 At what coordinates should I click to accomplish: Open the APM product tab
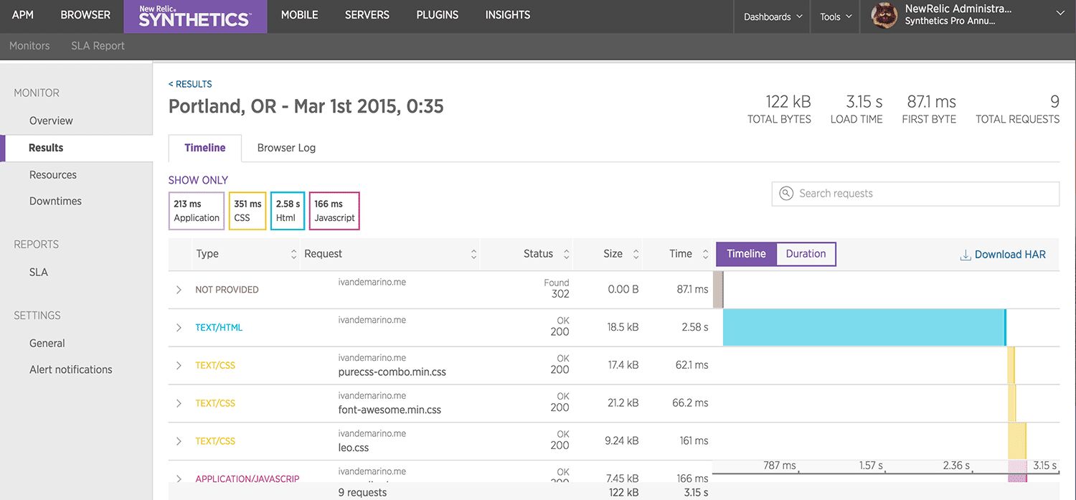pos(23,15)
